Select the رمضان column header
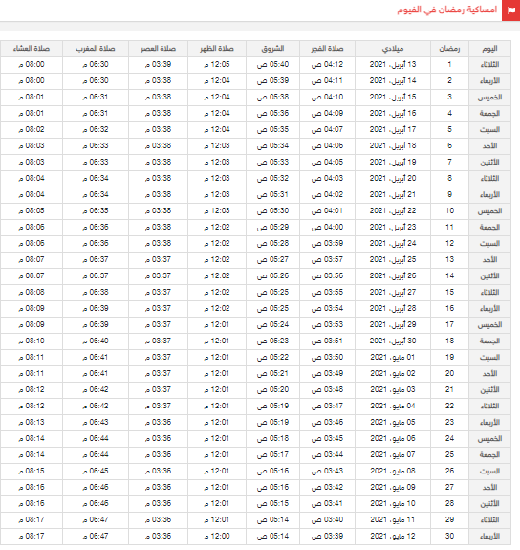The height and width of the screenshot is (550, 520). (x=449, y=49)
